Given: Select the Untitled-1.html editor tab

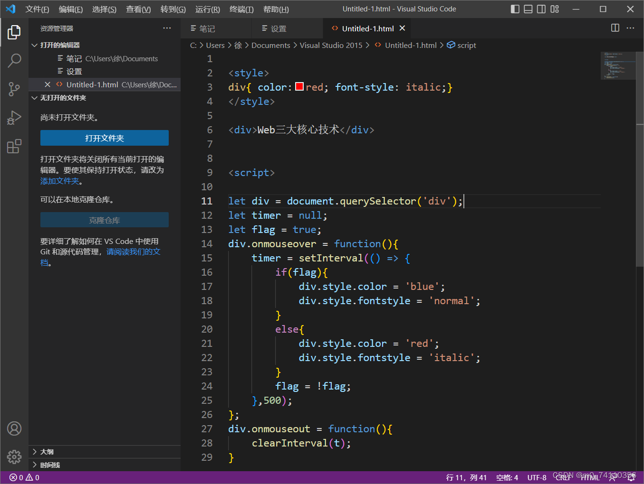Looking at the screenshot, I should (x=368, y=28).
